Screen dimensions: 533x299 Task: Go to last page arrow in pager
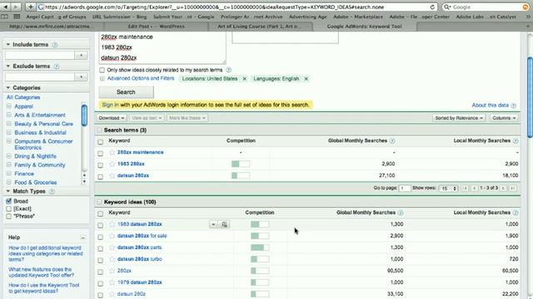point(512,189)
